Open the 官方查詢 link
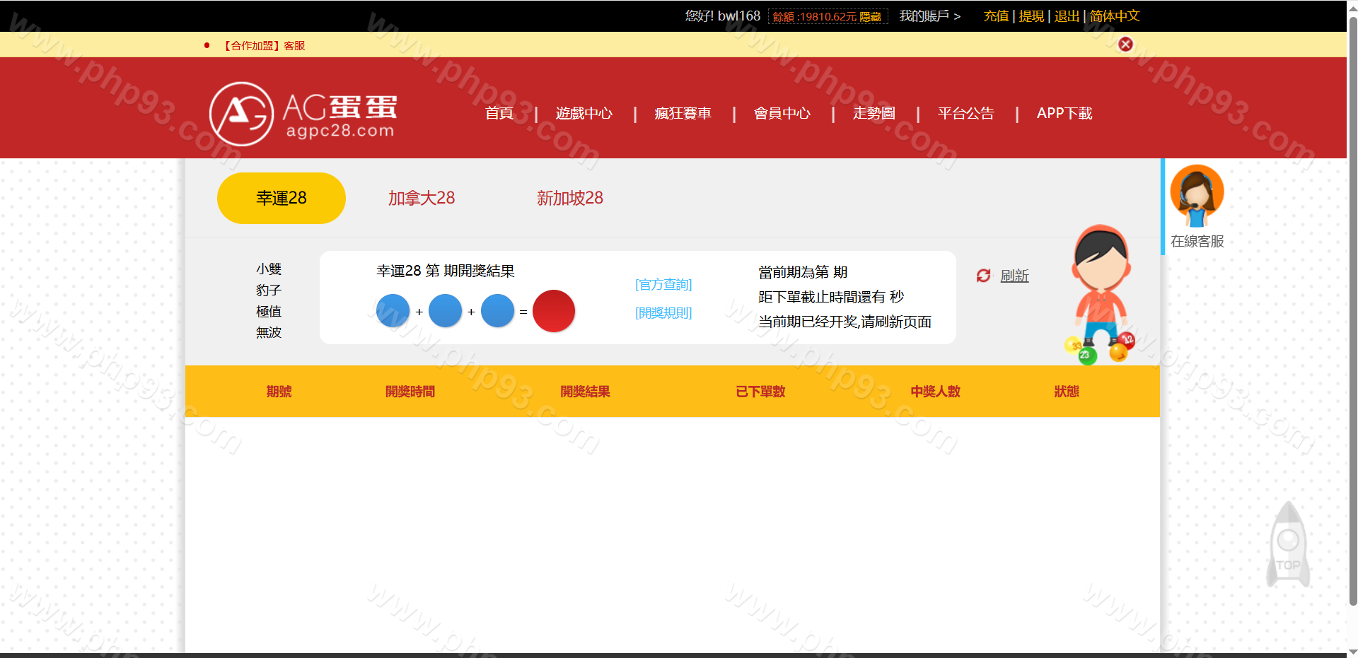Screen dimensions: 1358x658 point(663,284)
